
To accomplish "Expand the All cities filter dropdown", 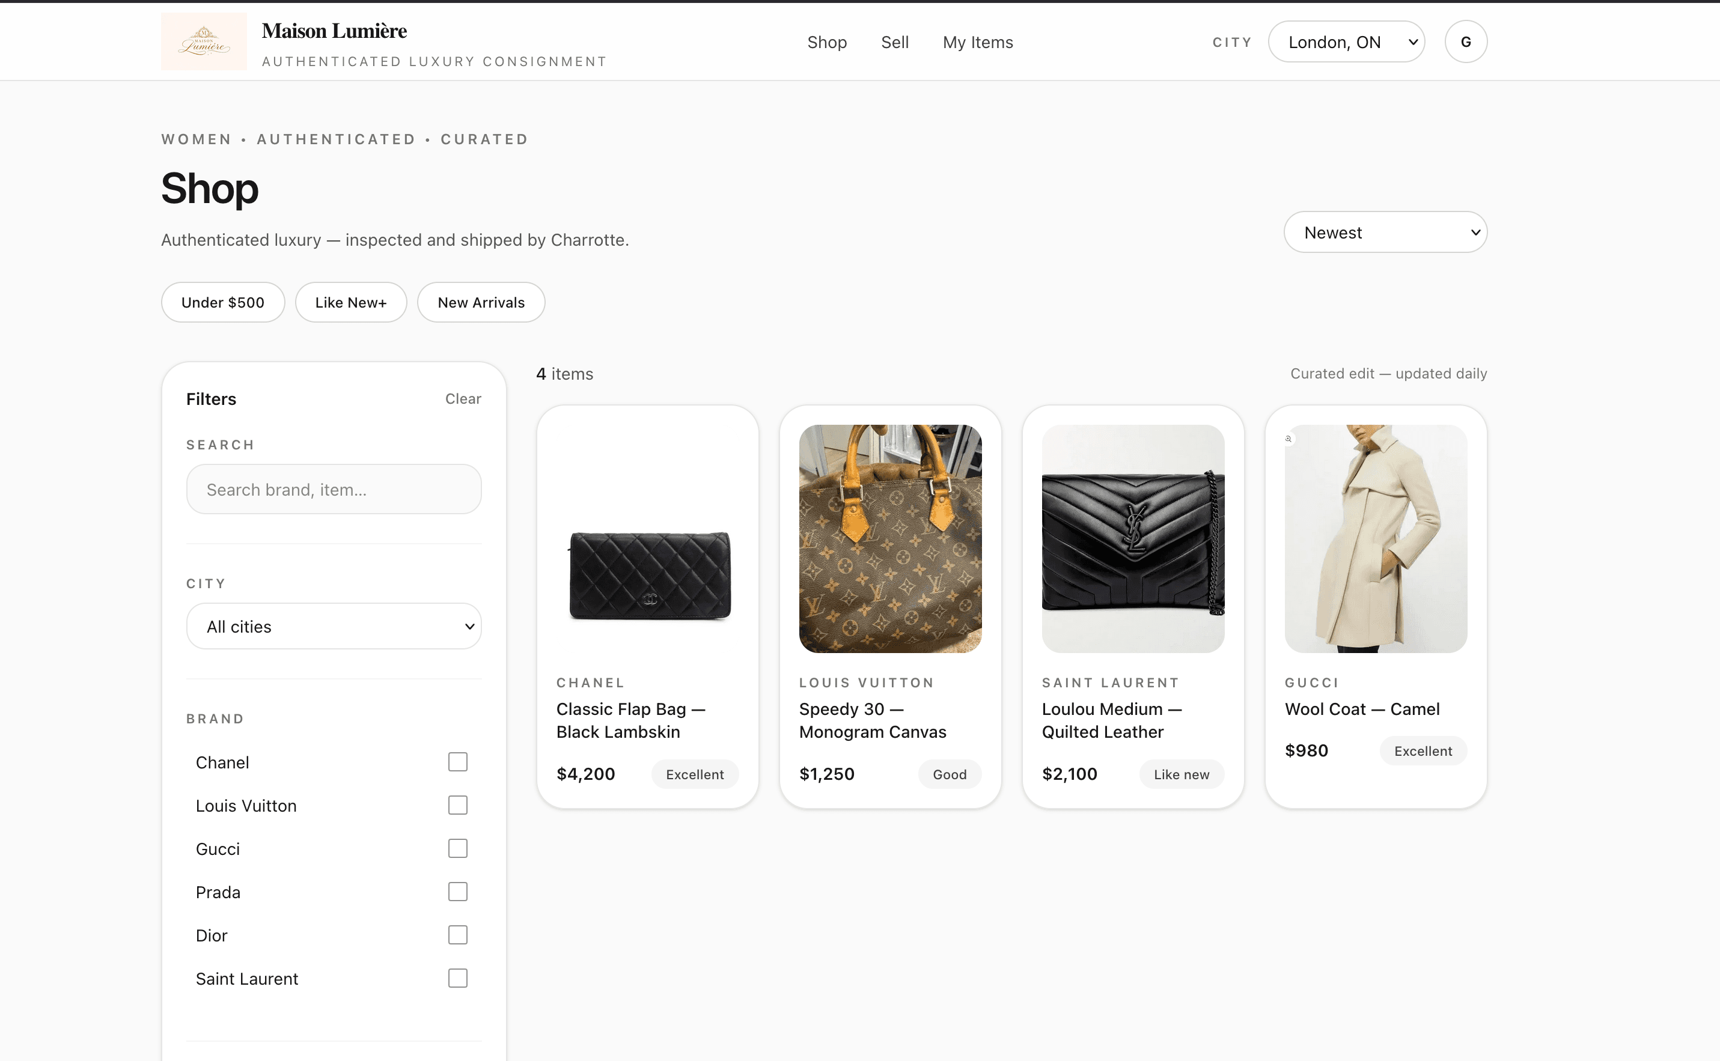I will coord(334,626).
